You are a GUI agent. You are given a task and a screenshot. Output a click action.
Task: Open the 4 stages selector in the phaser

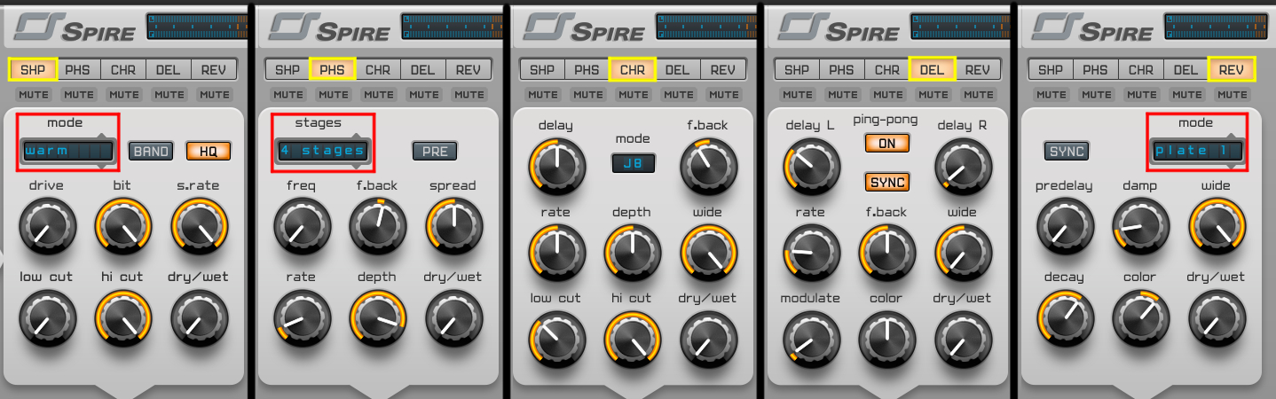[321, 151]
